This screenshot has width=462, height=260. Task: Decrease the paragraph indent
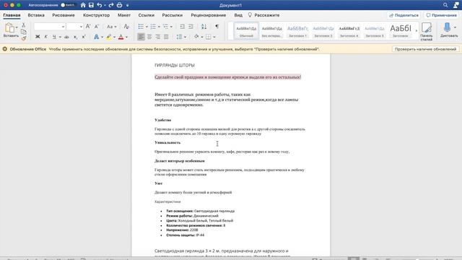coord(183,27)
